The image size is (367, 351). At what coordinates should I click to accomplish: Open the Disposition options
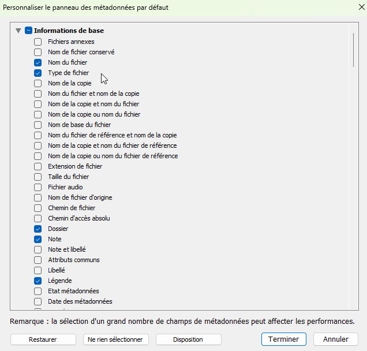[188, 339]
